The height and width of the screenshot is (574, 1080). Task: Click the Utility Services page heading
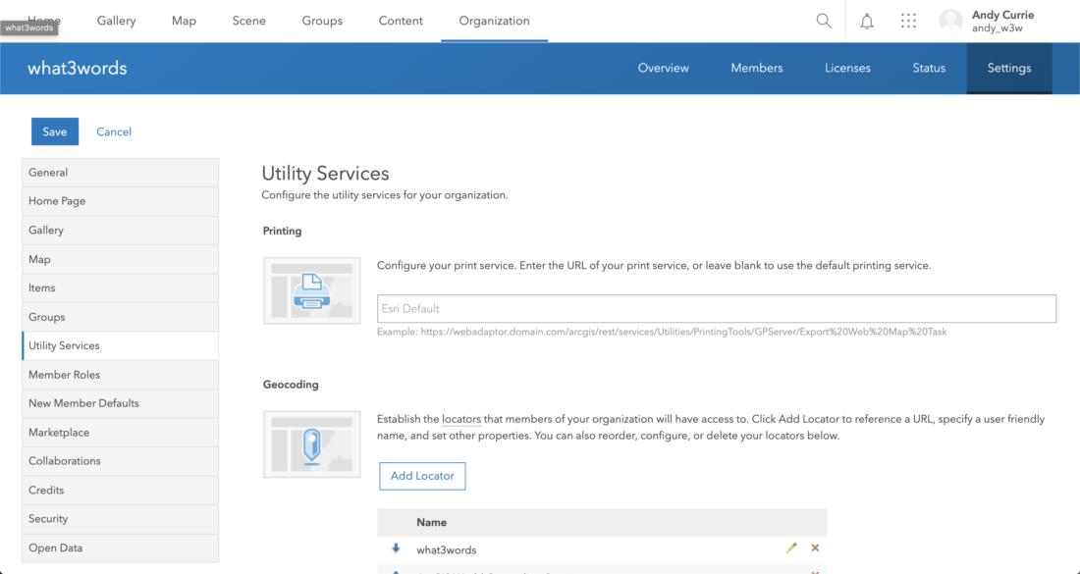[325, 174]
